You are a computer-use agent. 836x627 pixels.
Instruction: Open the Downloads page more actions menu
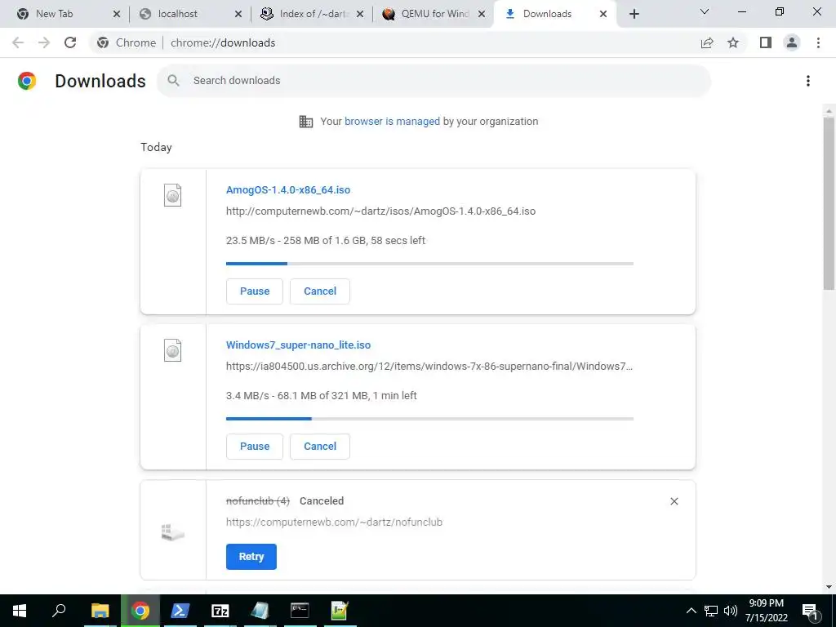pos(808,81)
